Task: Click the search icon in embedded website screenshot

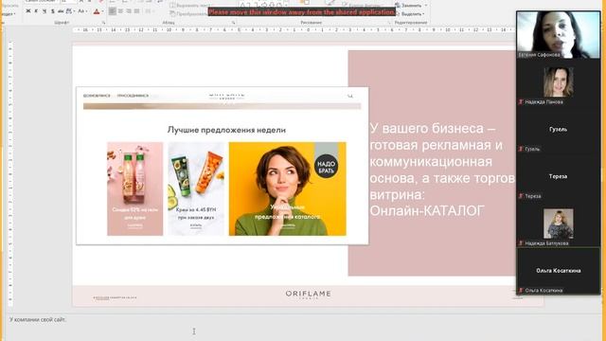Action: click(x=350, y=96)
